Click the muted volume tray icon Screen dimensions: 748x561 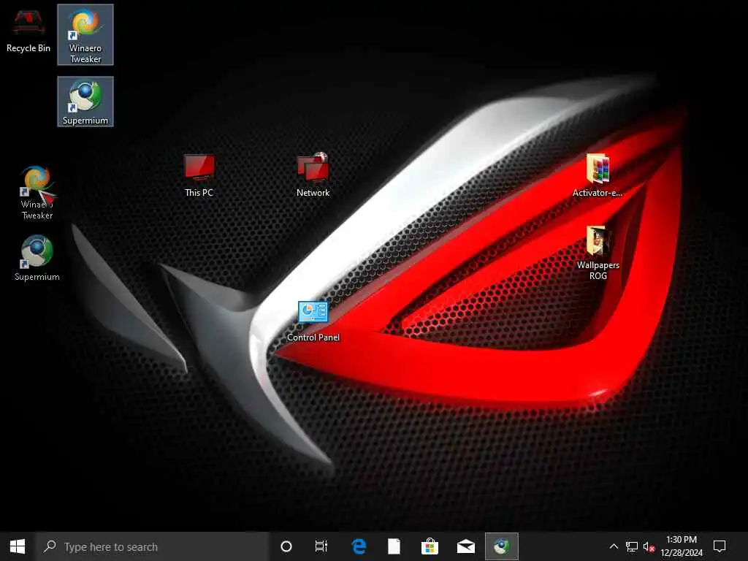(x=649, y=546)
